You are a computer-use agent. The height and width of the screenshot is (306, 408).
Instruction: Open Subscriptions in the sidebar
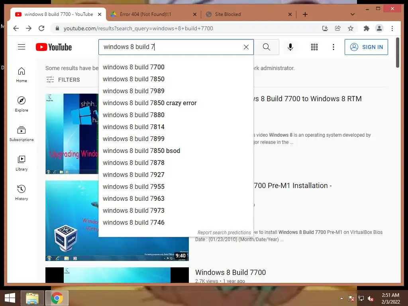point(22,134)
